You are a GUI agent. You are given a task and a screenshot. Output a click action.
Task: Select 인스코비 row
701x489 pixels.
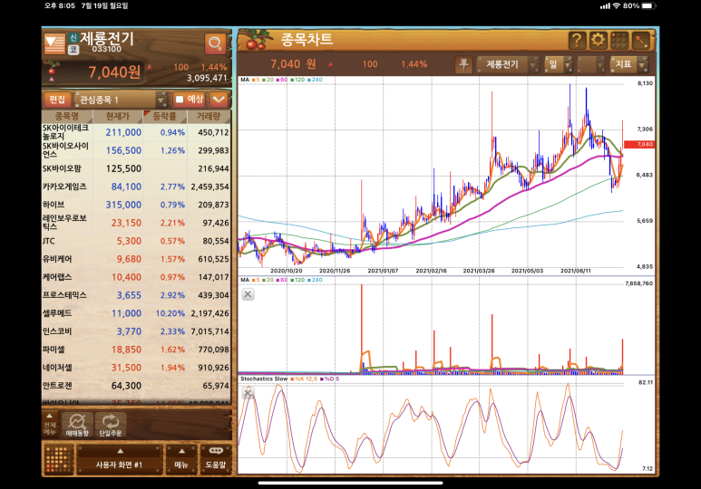coord(136,331)
